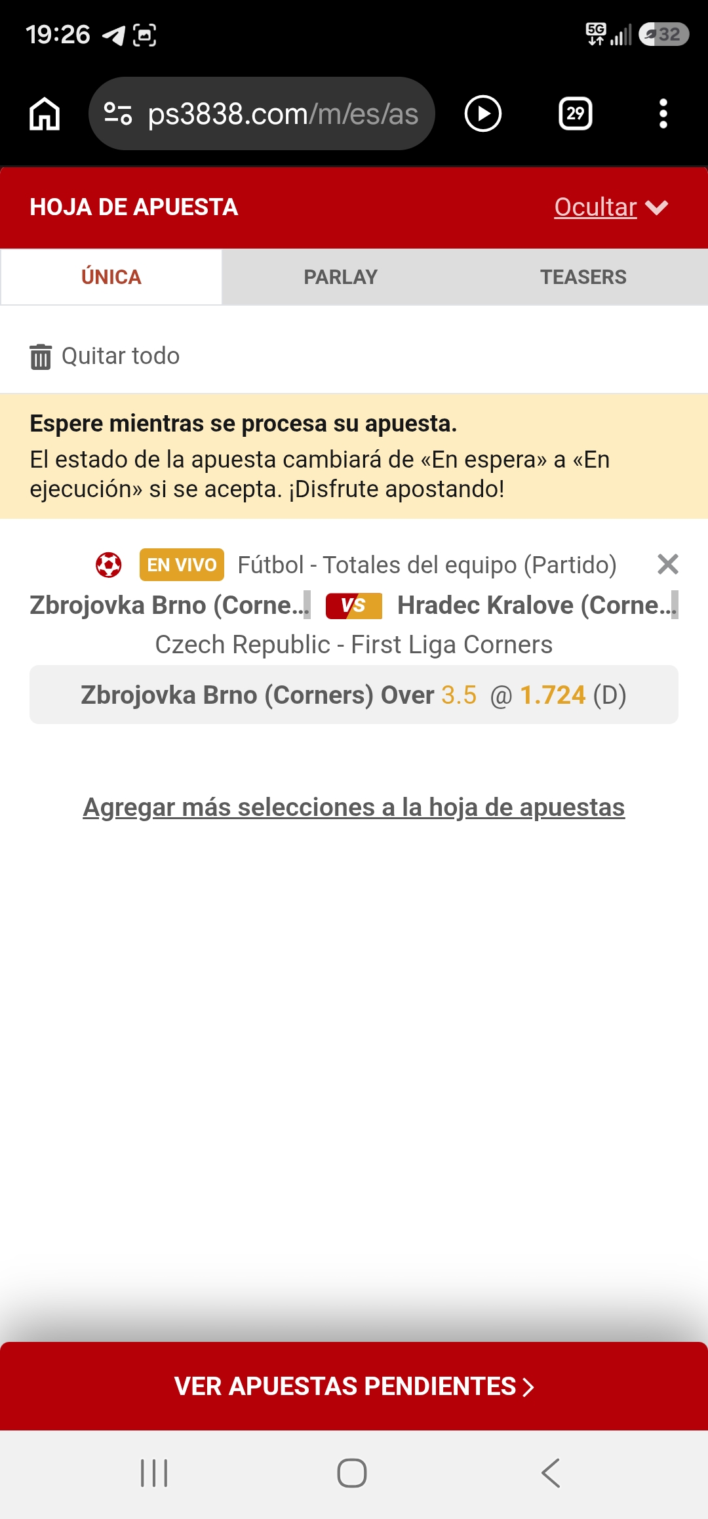Tap the play circle icon in toolbar
This screenshot has height=1519, width=708.
pyautogui.click(x=483, y=113)
